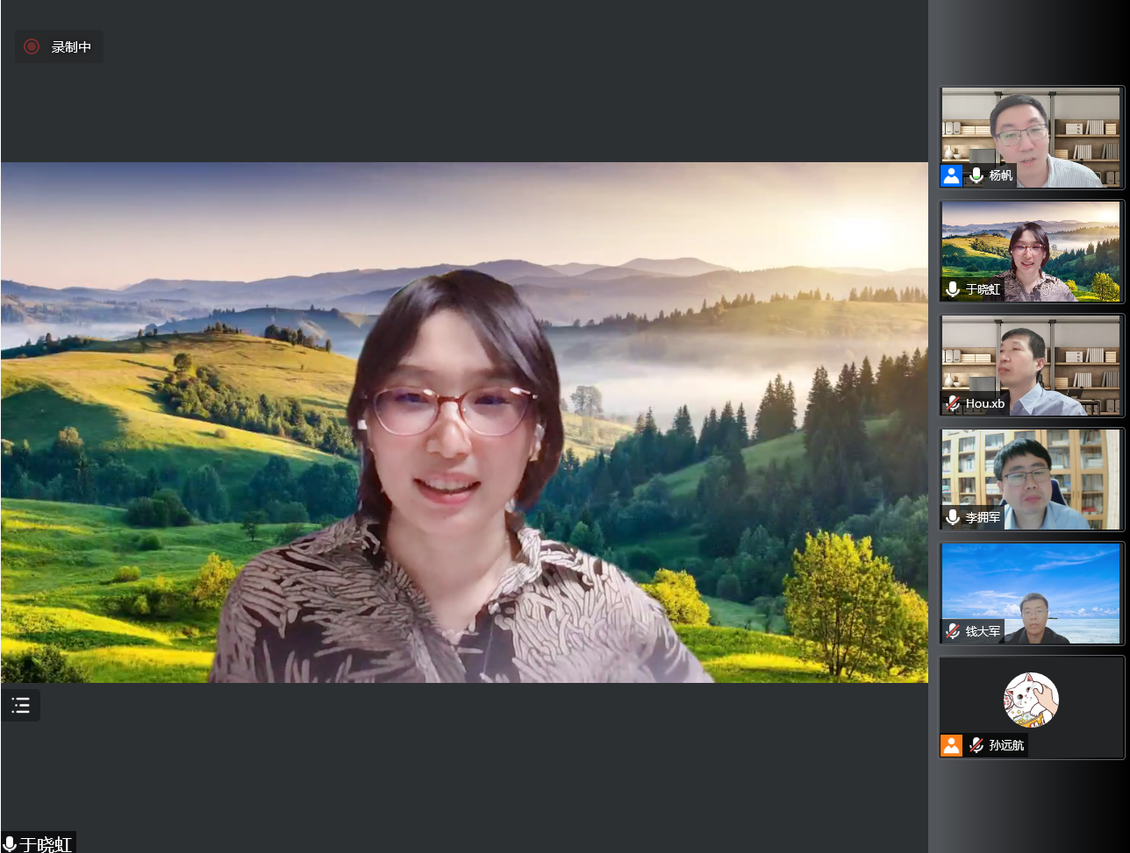Open the list menu icon below the video

[x=21, y=705]
